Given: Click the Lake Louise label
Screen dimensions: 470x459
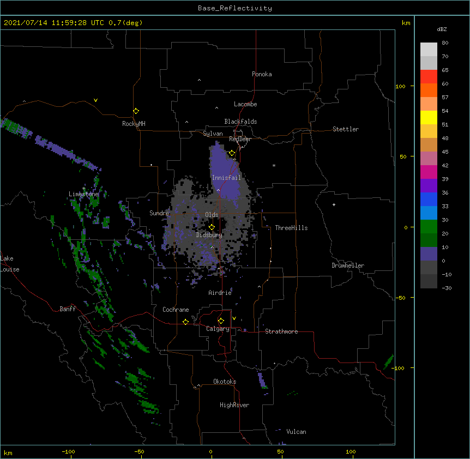Looking at the screenshot, I should point(10,264).
